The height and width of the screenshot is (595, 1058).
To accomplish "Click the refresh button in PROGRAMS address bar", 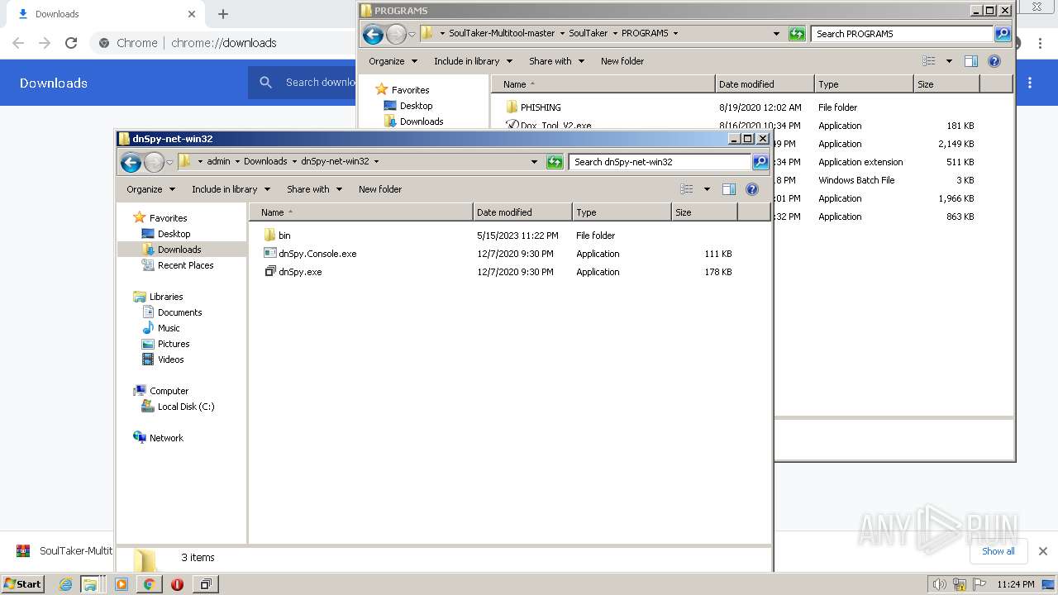I will click(x=797, y=34).
